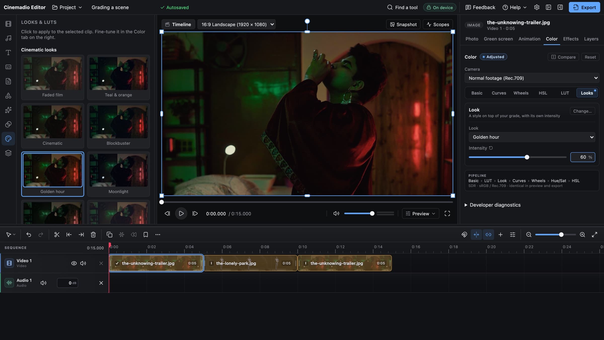Switch to the Animation tab

click(529, 39)
